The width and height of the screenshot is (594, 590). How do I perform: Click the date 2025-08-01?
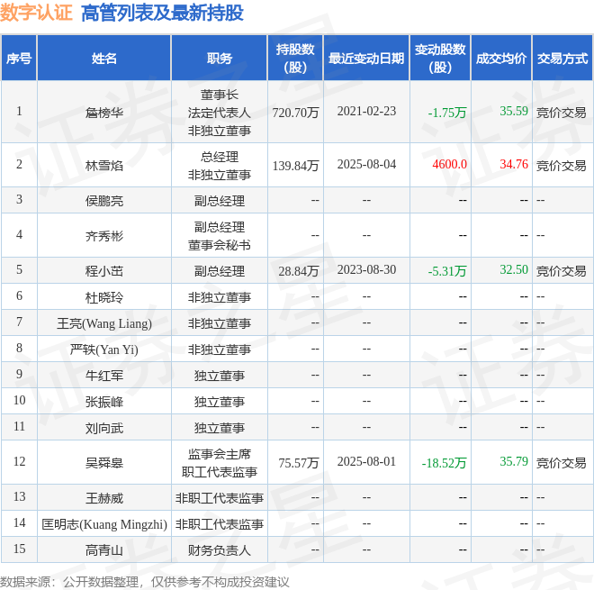(x=366, y=461)
